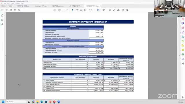This screenshot has height=104, width=185.
Task: Open Zoom app from taskbar
Action: [59, 102]
